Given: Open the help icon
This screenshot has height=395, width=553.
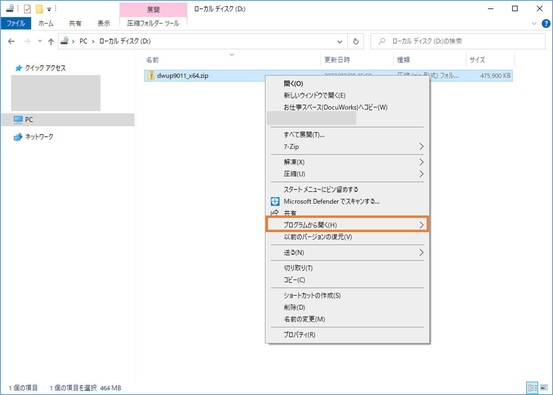Looking at the screenshot, I should pos(546,24).
